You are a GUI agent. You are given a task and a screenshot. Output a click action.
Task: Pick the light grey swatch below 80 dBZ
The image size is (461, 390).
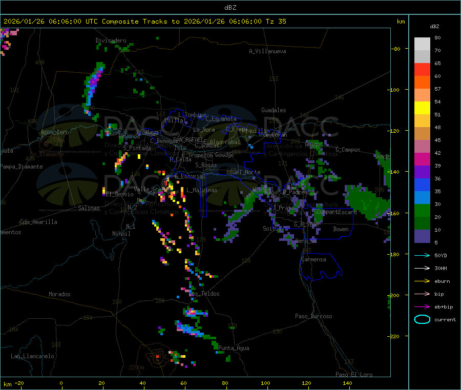tap(422, 44)
